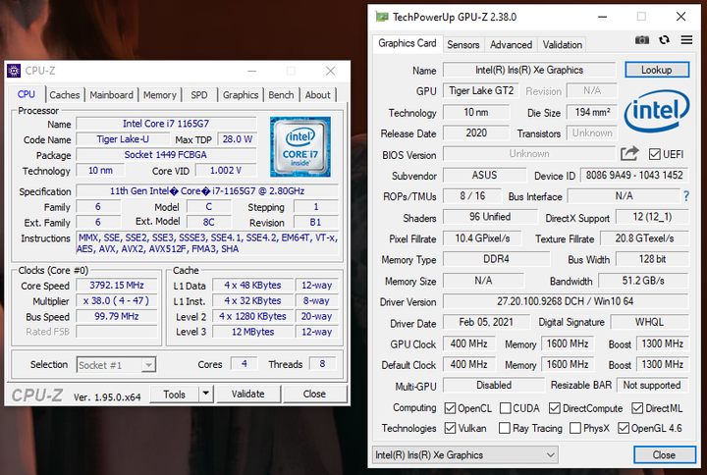
Task: Toggle the PhysX checkbox
Action: pos(575,428)
